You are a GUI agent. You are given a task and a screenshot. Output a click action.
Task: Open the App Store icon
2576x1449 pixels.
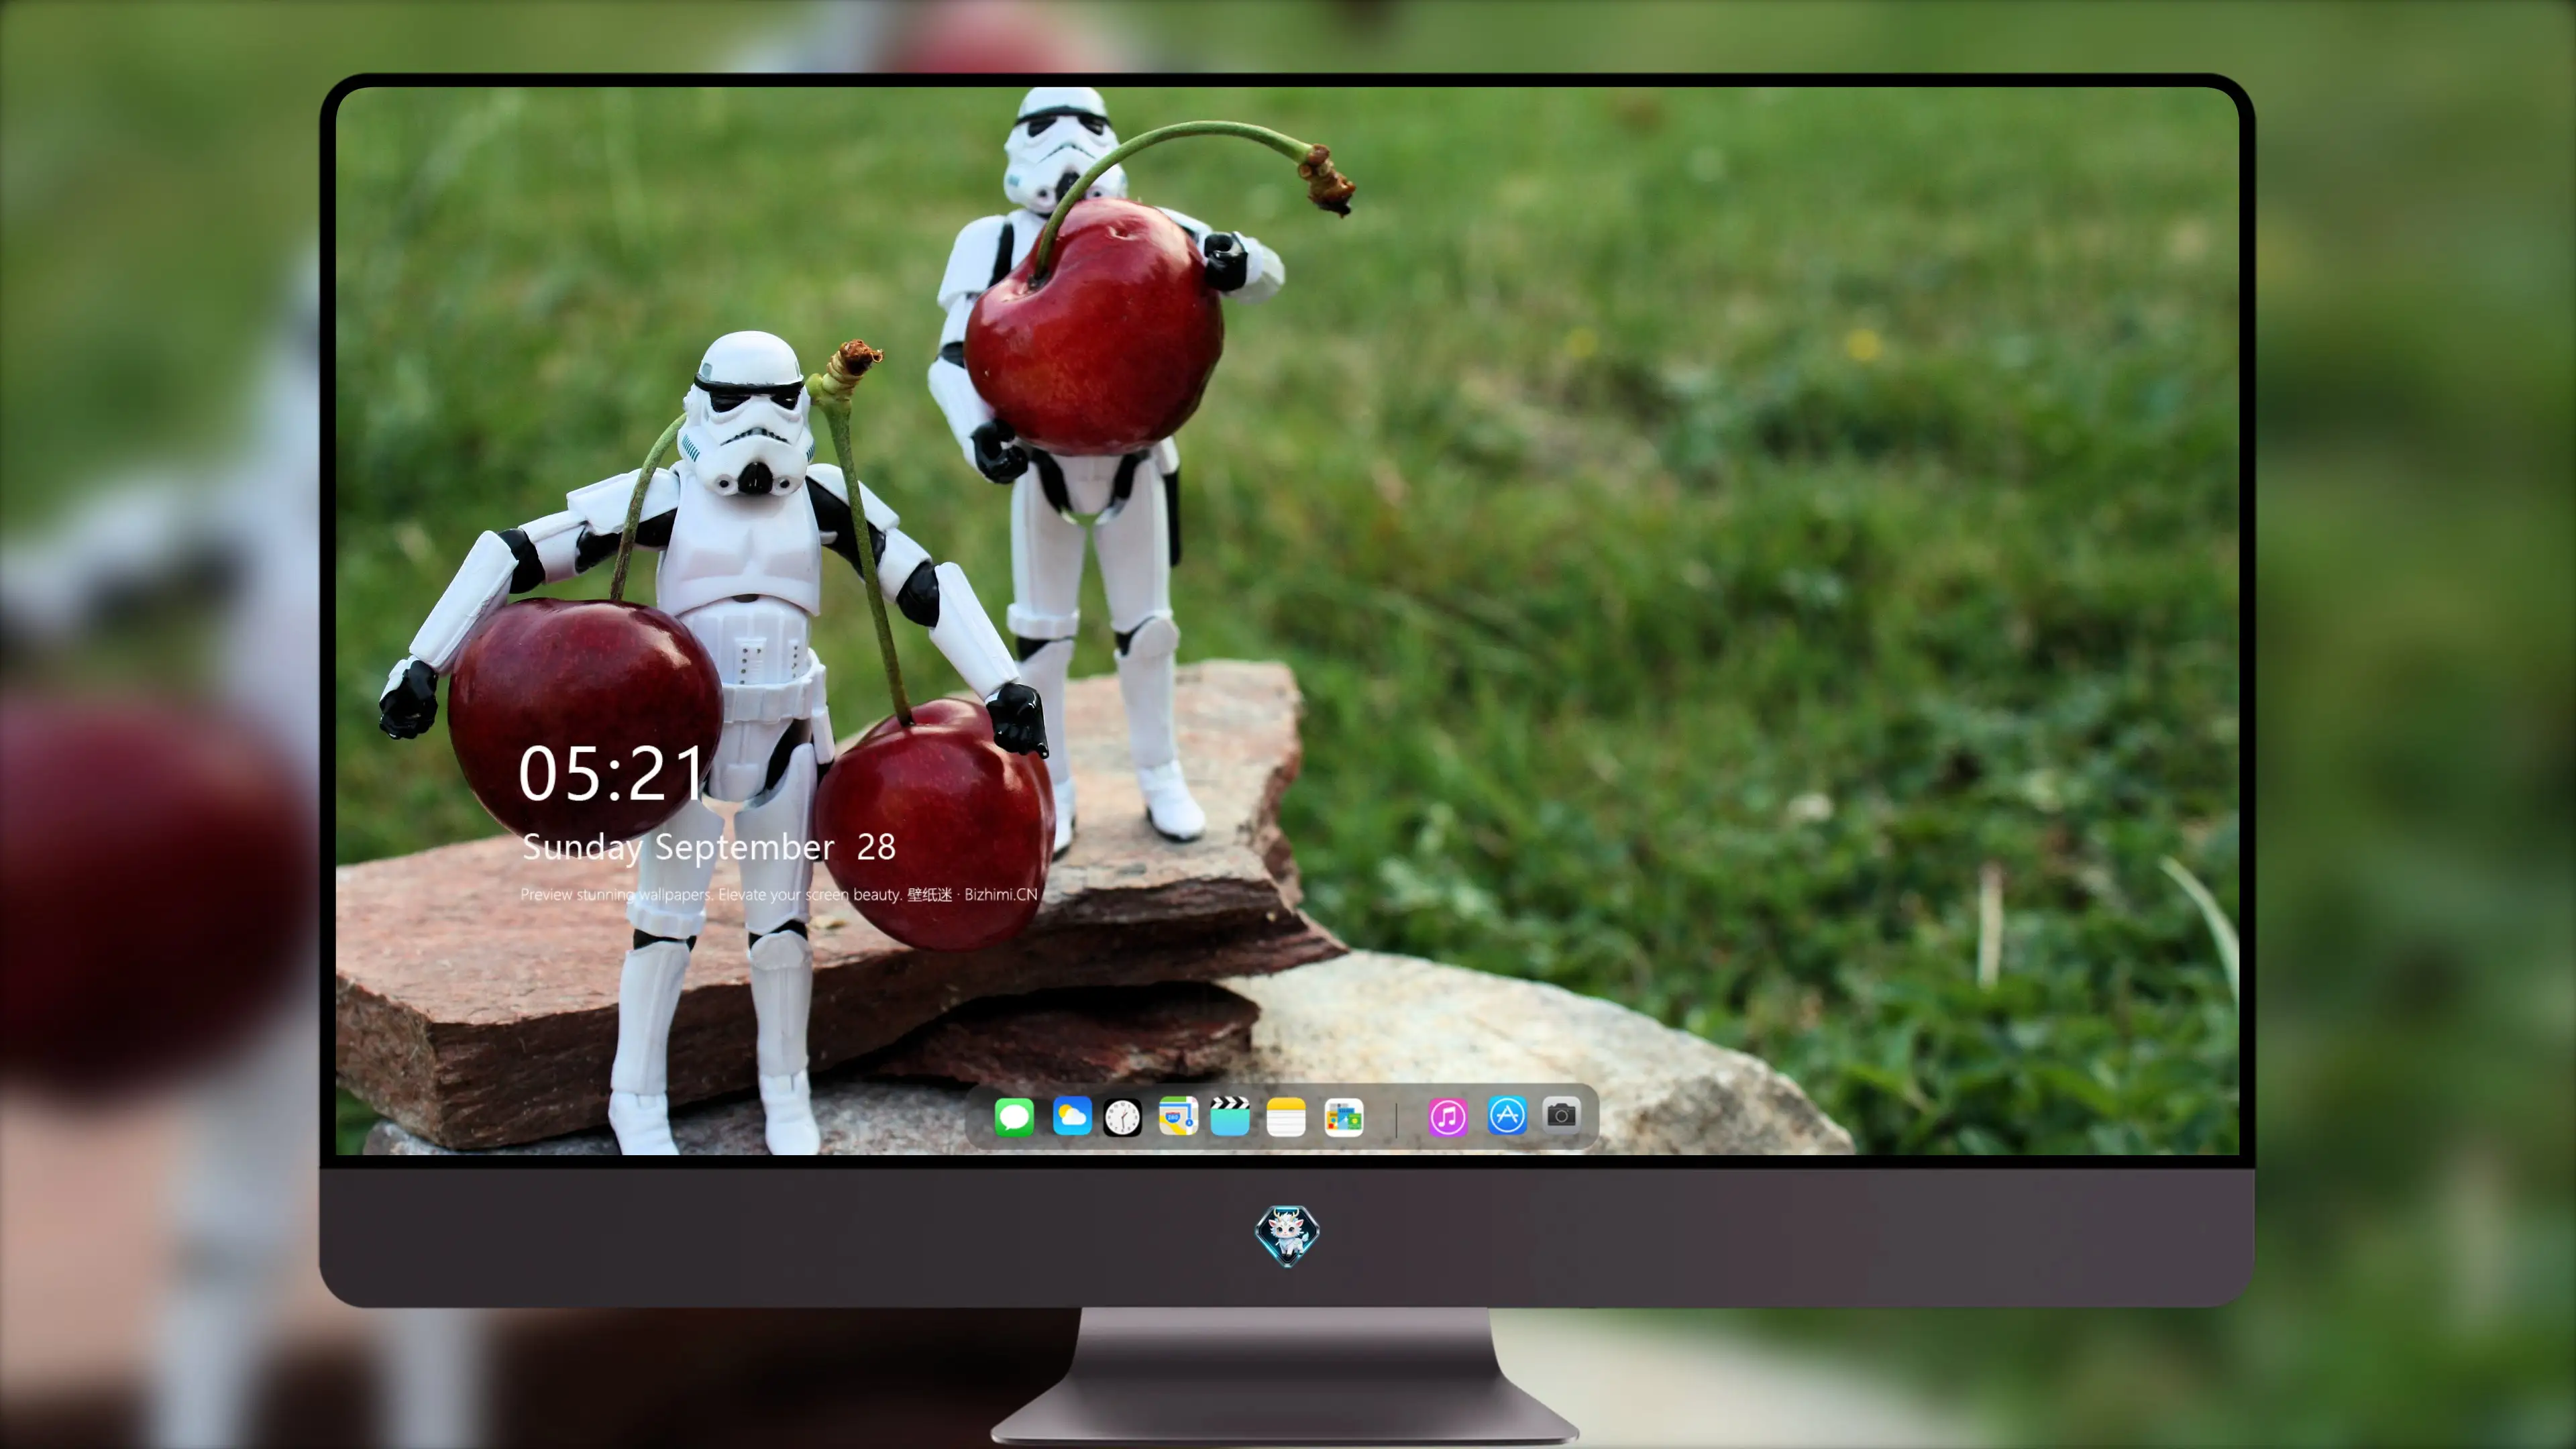[x=1507, y=1115]
